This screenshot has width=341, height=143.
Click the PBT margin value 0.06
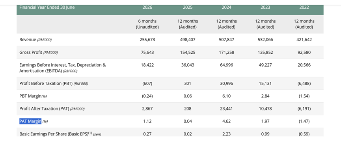[188, 96]
